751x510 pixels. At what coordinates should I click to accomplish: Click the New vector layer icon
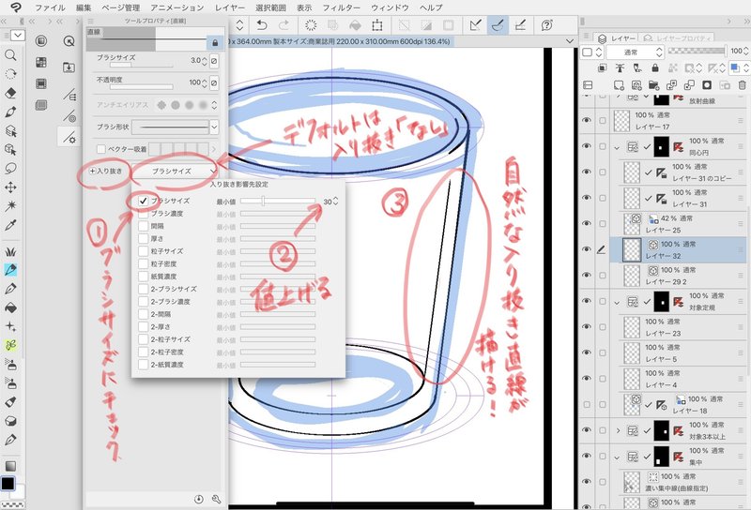[636, 85]
